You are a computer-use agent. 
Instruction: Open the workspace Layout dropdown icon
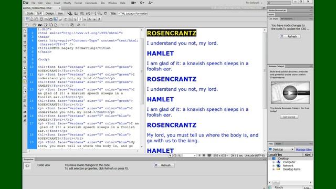133,3
